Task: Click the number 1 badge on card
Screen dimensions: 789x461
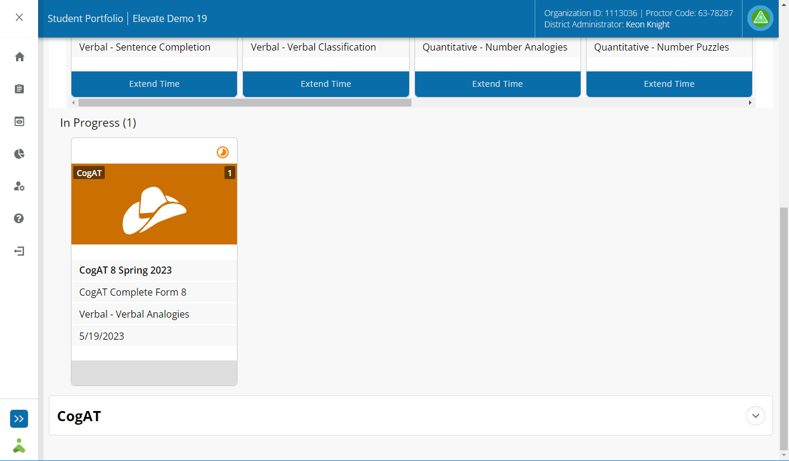Action: coord(229,173)
